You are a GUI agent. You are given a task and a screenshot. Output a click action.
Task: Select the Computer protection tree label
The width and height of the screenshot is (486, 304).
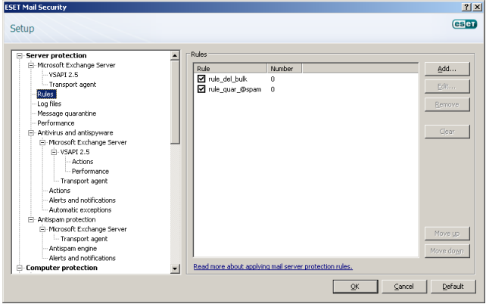[61, 268]
